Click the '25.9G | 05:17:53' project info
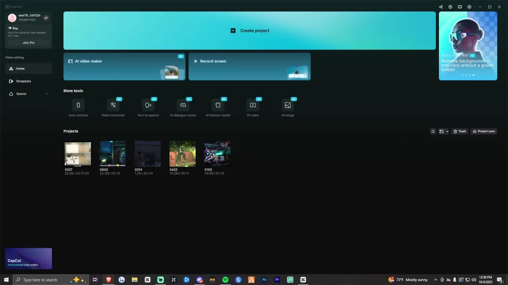The height and width of the screenshot is (285, 508). (x=77, y=173)
